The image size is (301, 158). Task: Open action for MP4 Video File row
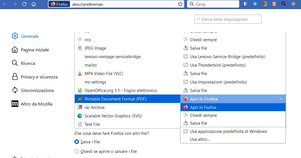pos(233,74)
